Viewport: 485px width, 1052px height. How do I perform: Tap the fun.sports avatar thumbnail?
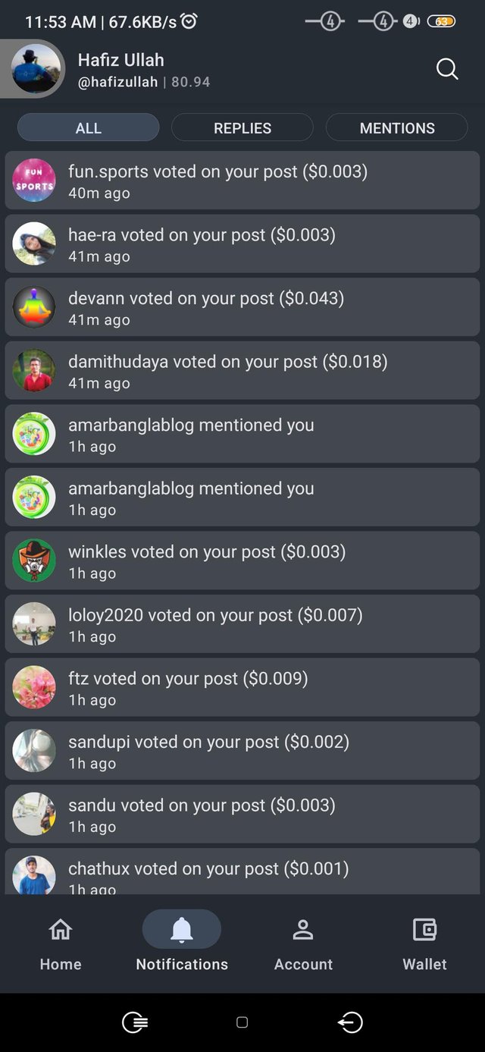tap(34, 181)
